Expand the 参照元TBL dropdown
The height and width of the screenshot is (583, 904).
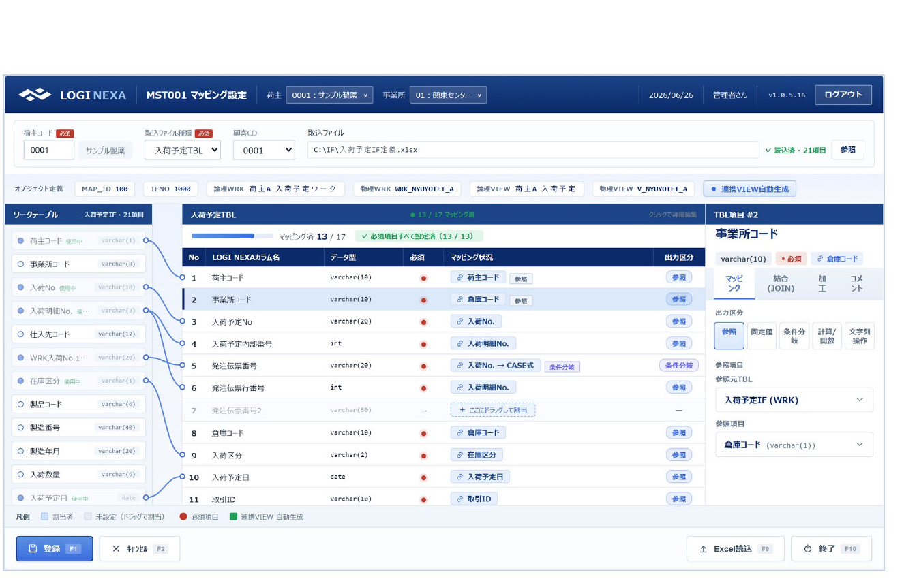click(x=794, y=400)
